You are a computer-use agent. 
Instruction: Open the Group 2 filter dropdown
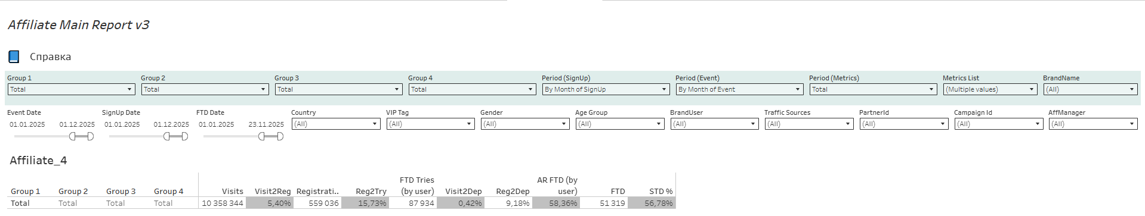point(205,89)
